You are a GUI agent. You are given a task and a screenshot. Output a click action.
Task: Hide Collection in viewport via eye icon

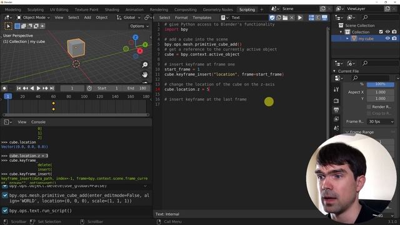(x=387, y=32)
